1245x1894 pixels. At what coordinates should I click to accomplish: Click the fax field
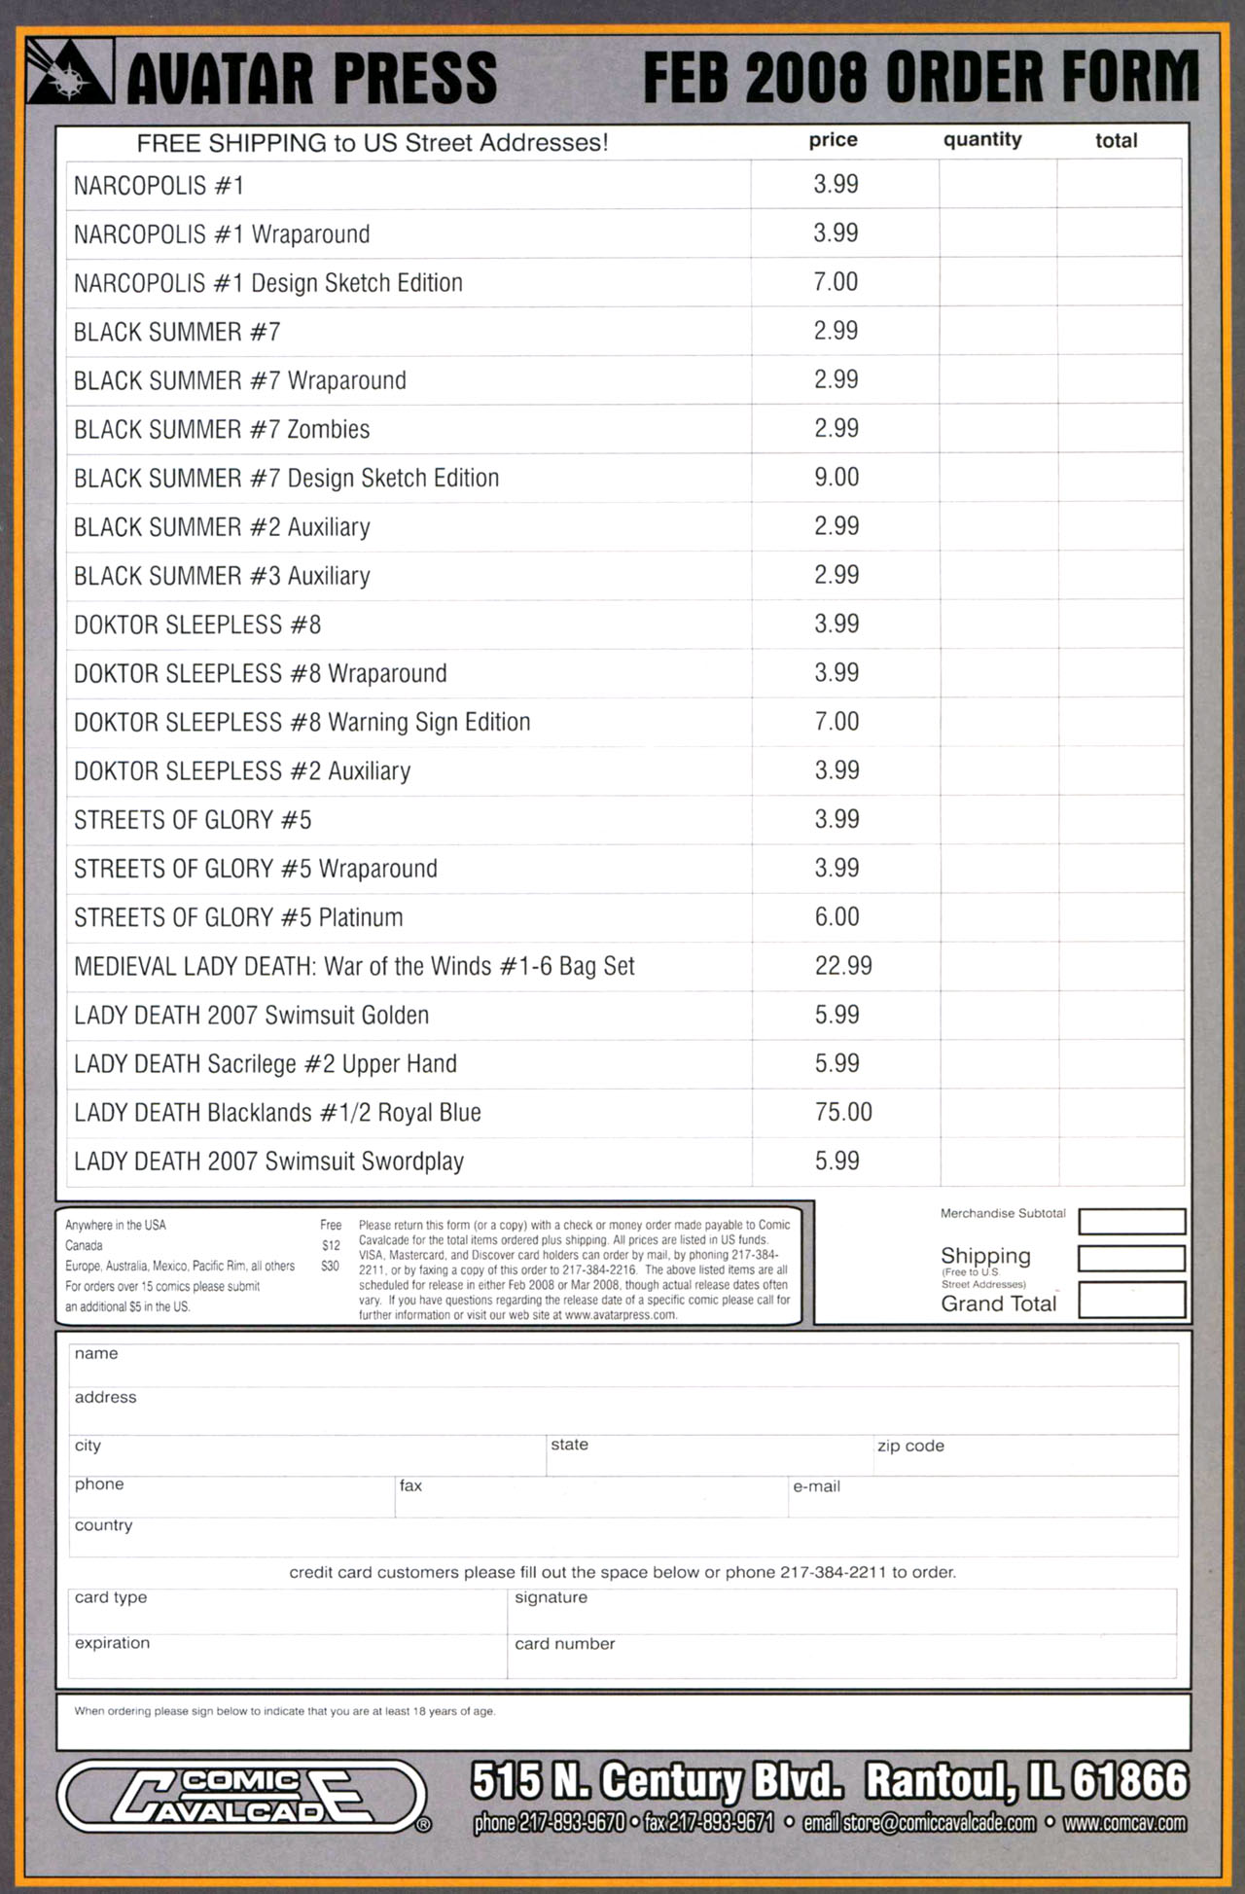click(591, 1496)
